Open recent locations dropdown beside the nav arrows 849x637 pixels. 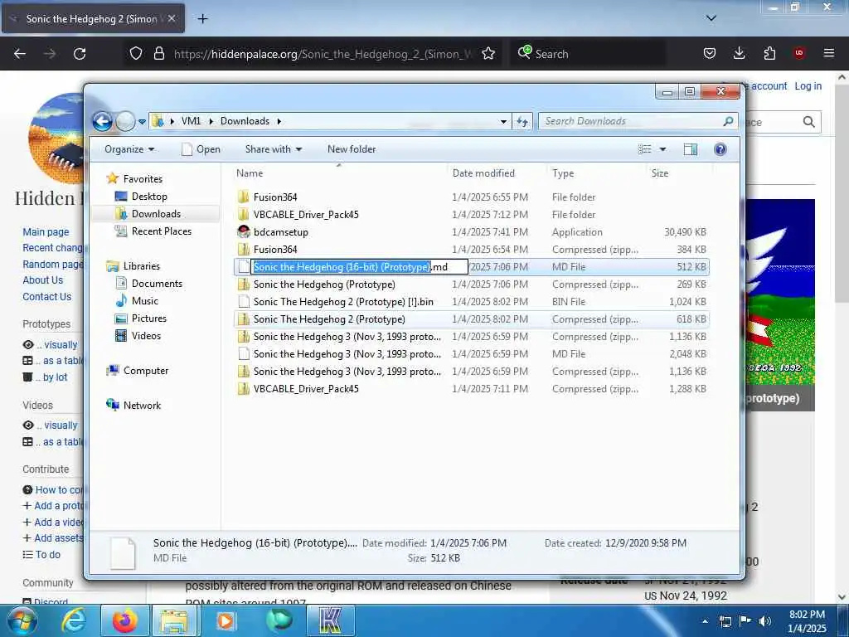(x=142, y=122)
